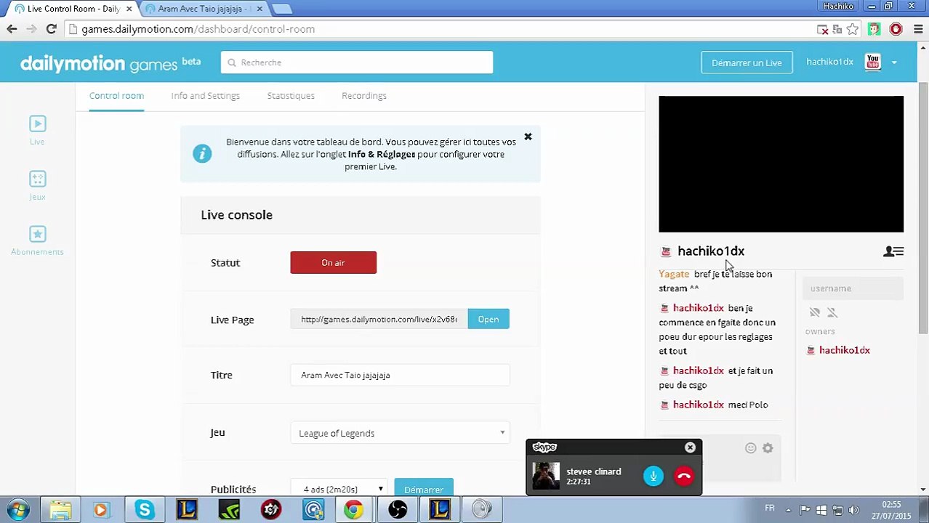Switch to the Recordings tab
The height and width of the screenshot is (523, 929).
coord(364,96)
